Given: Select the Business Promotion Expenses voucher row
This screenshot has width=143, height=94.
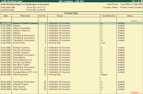Looking at the screenshot, I should (71, 23).
